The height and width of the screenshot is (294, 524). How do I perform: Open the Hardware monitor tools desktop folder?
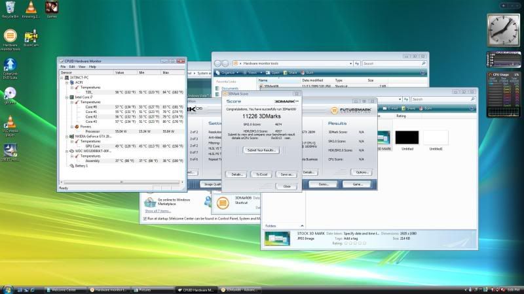click(10, 40)
